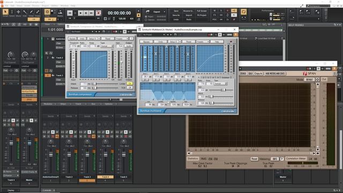This screenshot has height=193, width=343.
Task: Open the SPAN settings gear icon
Action: coord(318,79)
